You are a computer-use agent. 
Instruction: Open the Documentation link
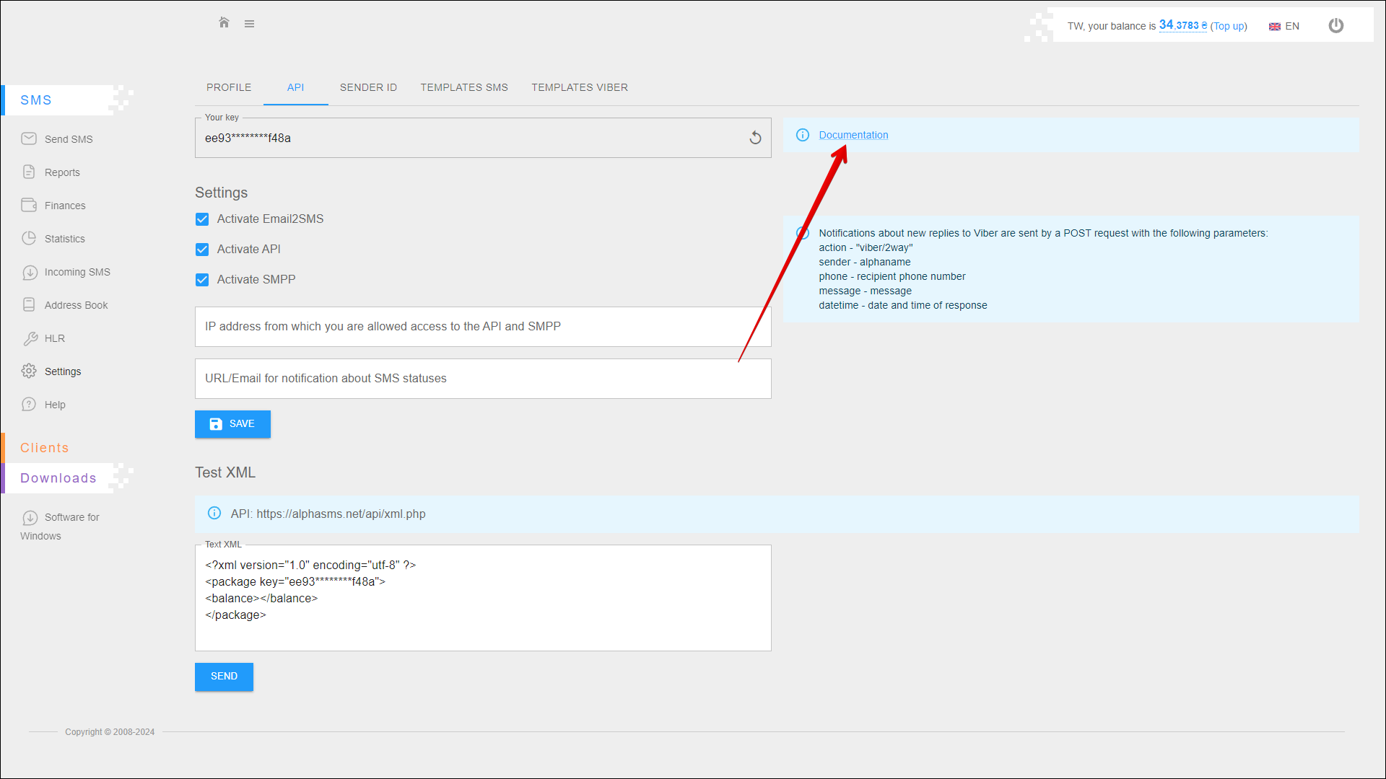853,135
